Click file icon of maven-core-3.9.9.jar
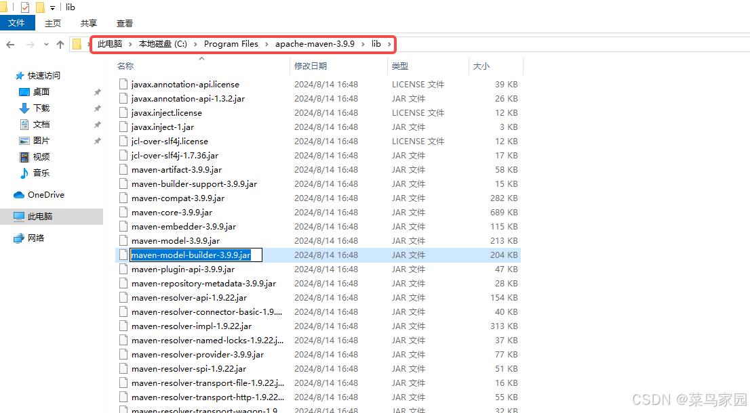Image resolution: width=750 pixels, height=413 pixels. [x=123, y=213]
